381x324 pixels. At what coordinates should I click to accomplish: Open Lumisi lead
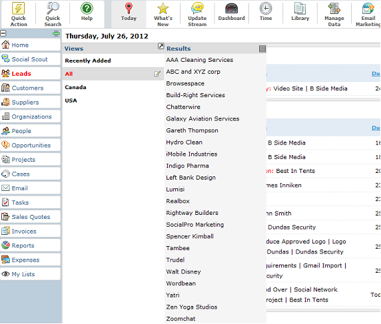(175, 190)
